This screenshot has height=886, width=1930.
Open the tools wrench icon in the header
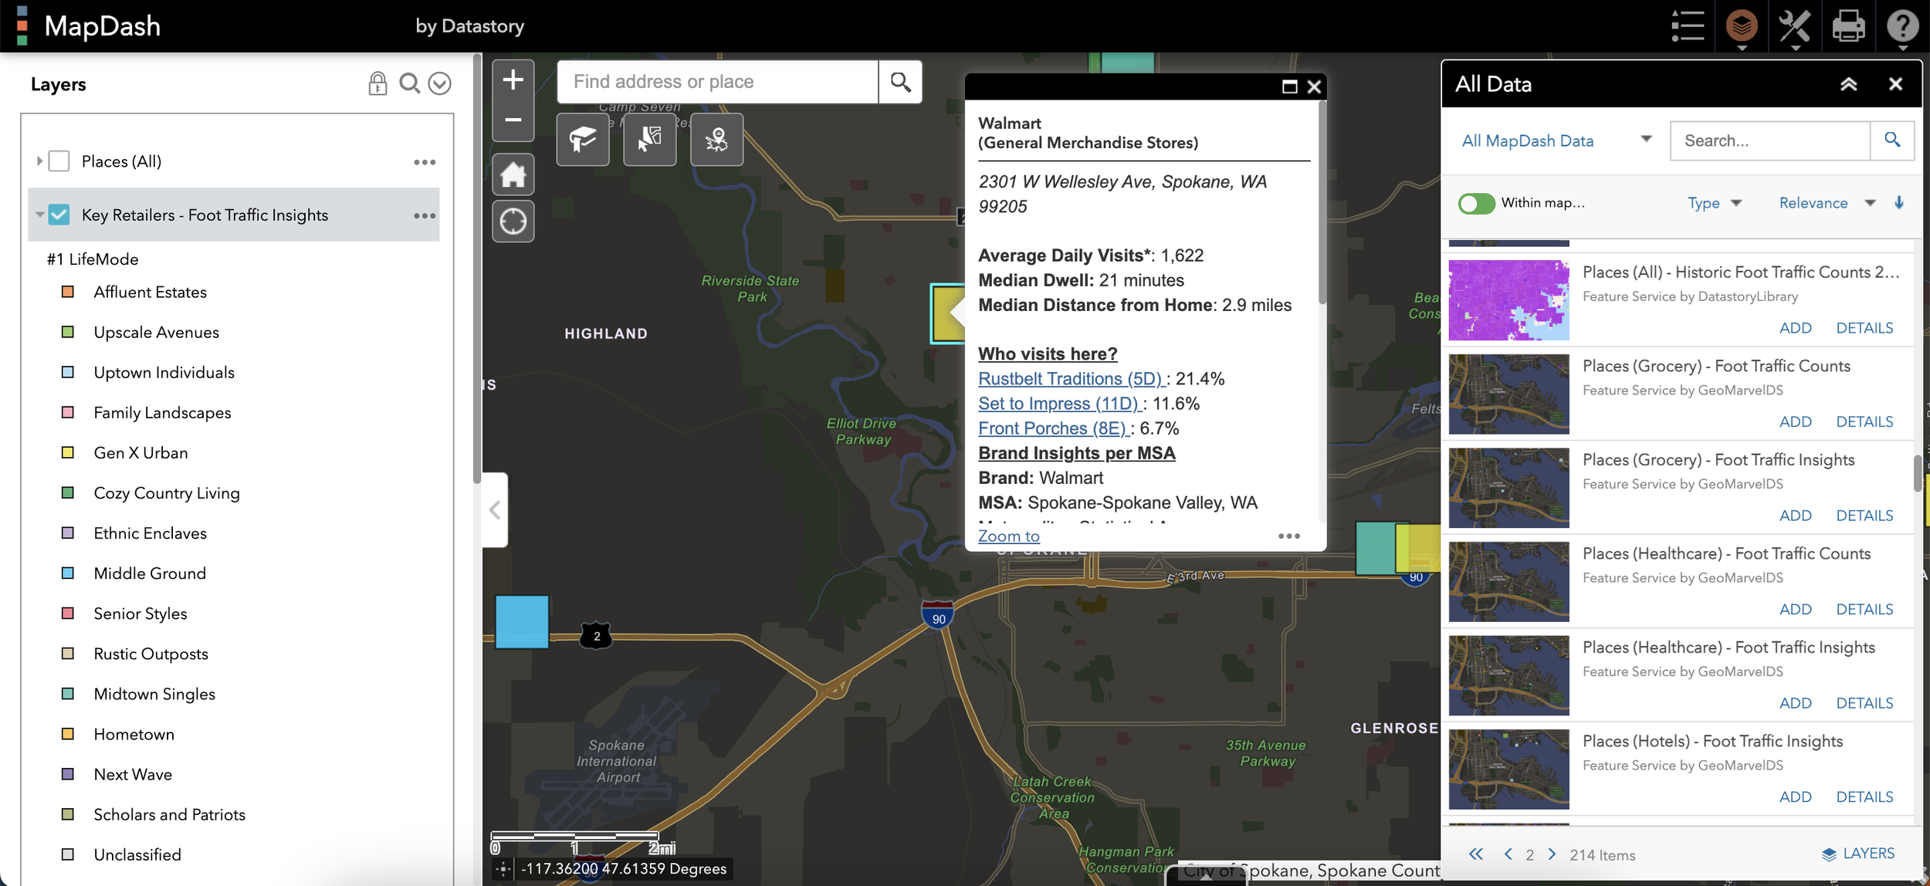[x=1794, y=26]
